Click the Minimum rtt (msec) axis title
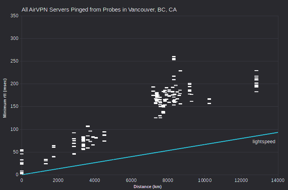This screenshot has height=190, width=288. 5,98
